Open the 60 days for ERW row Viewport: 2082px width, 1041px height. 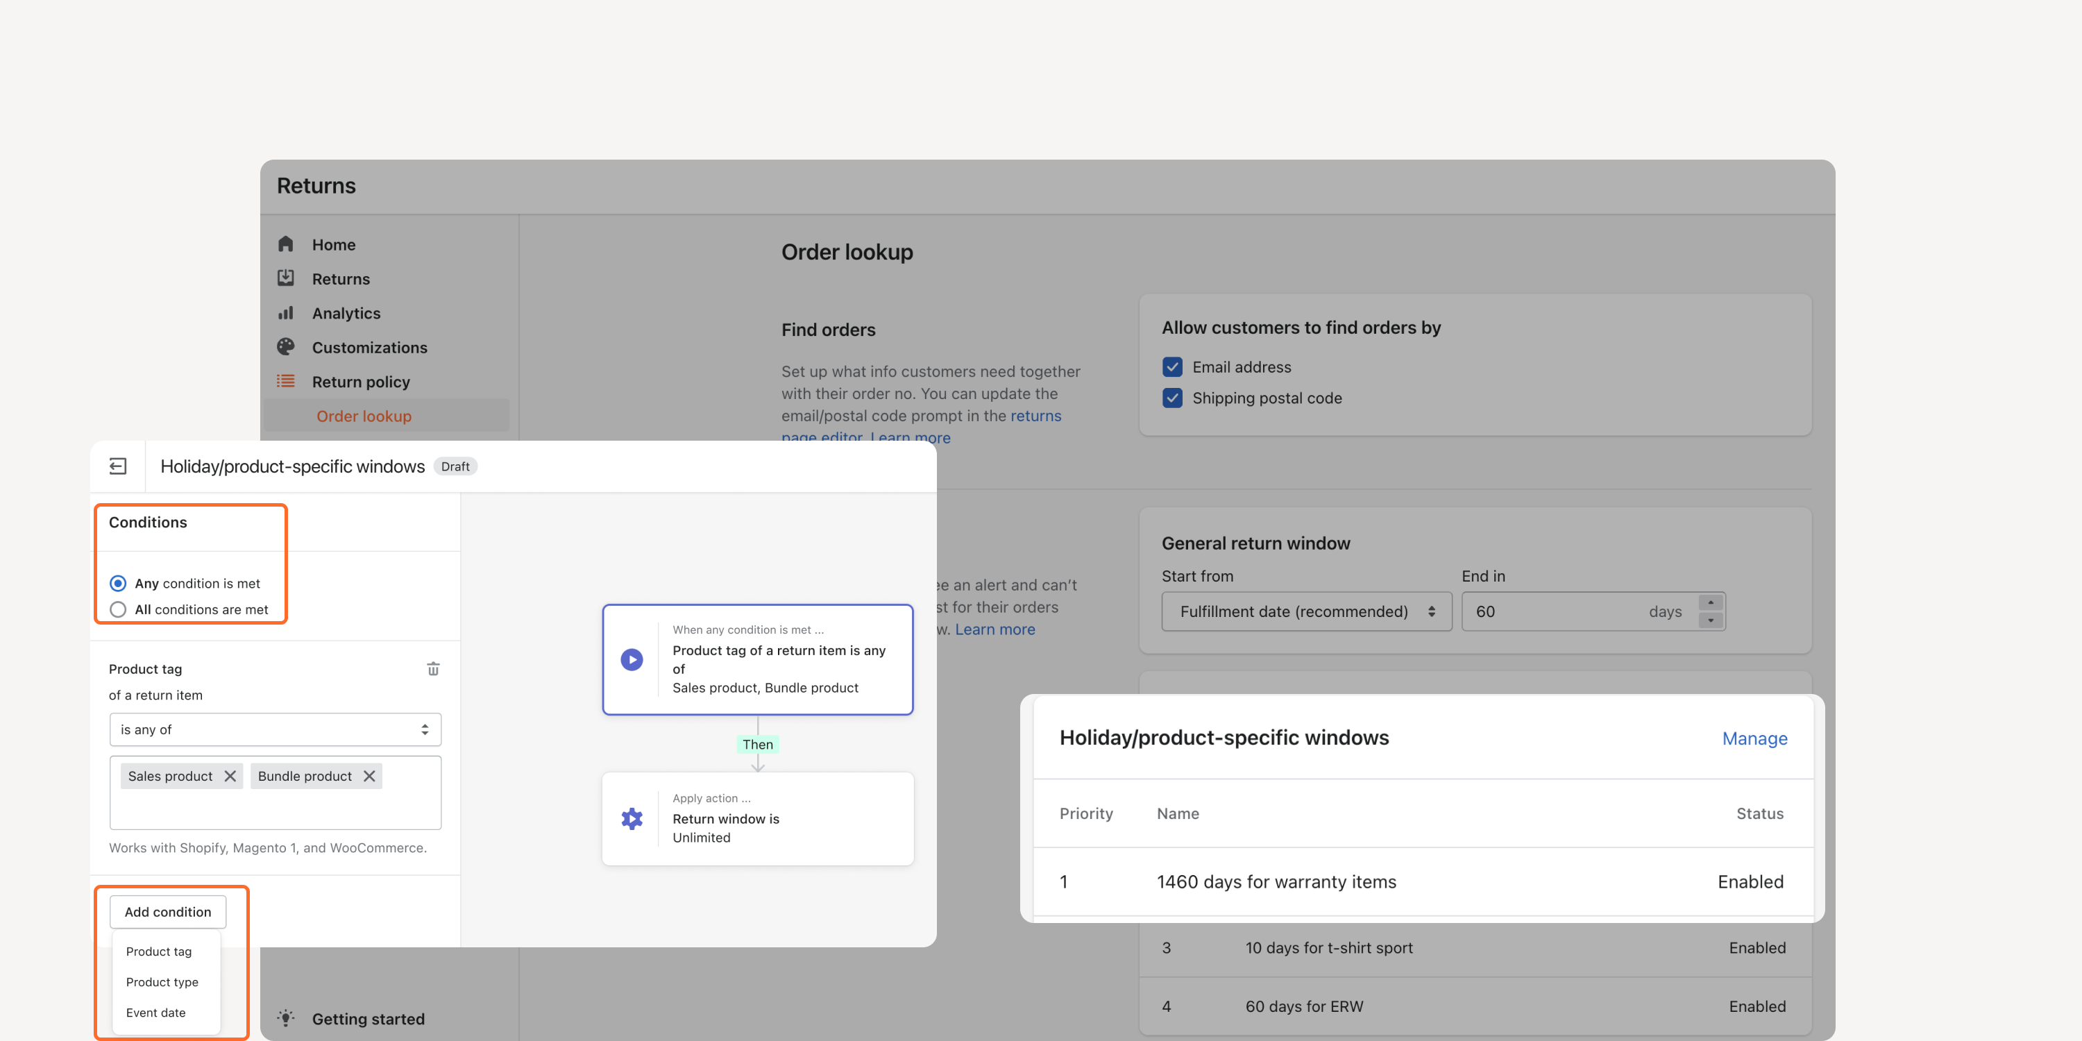(x=1475, y=1006)
